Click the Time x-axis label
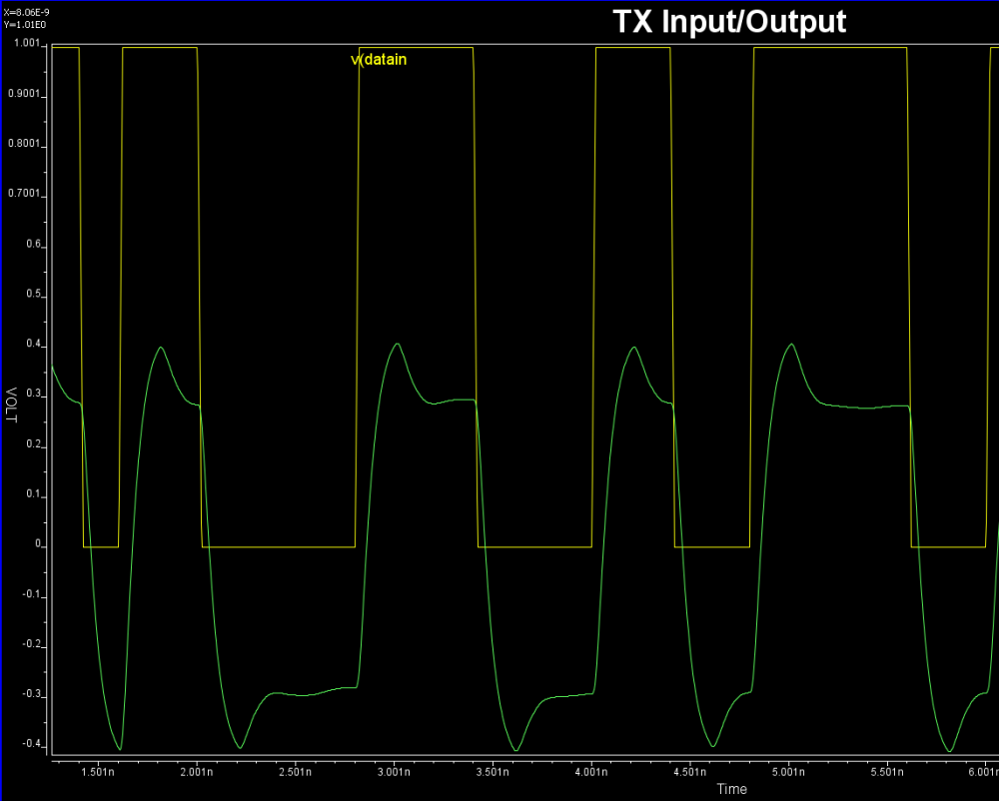 (x=731, y=789)
